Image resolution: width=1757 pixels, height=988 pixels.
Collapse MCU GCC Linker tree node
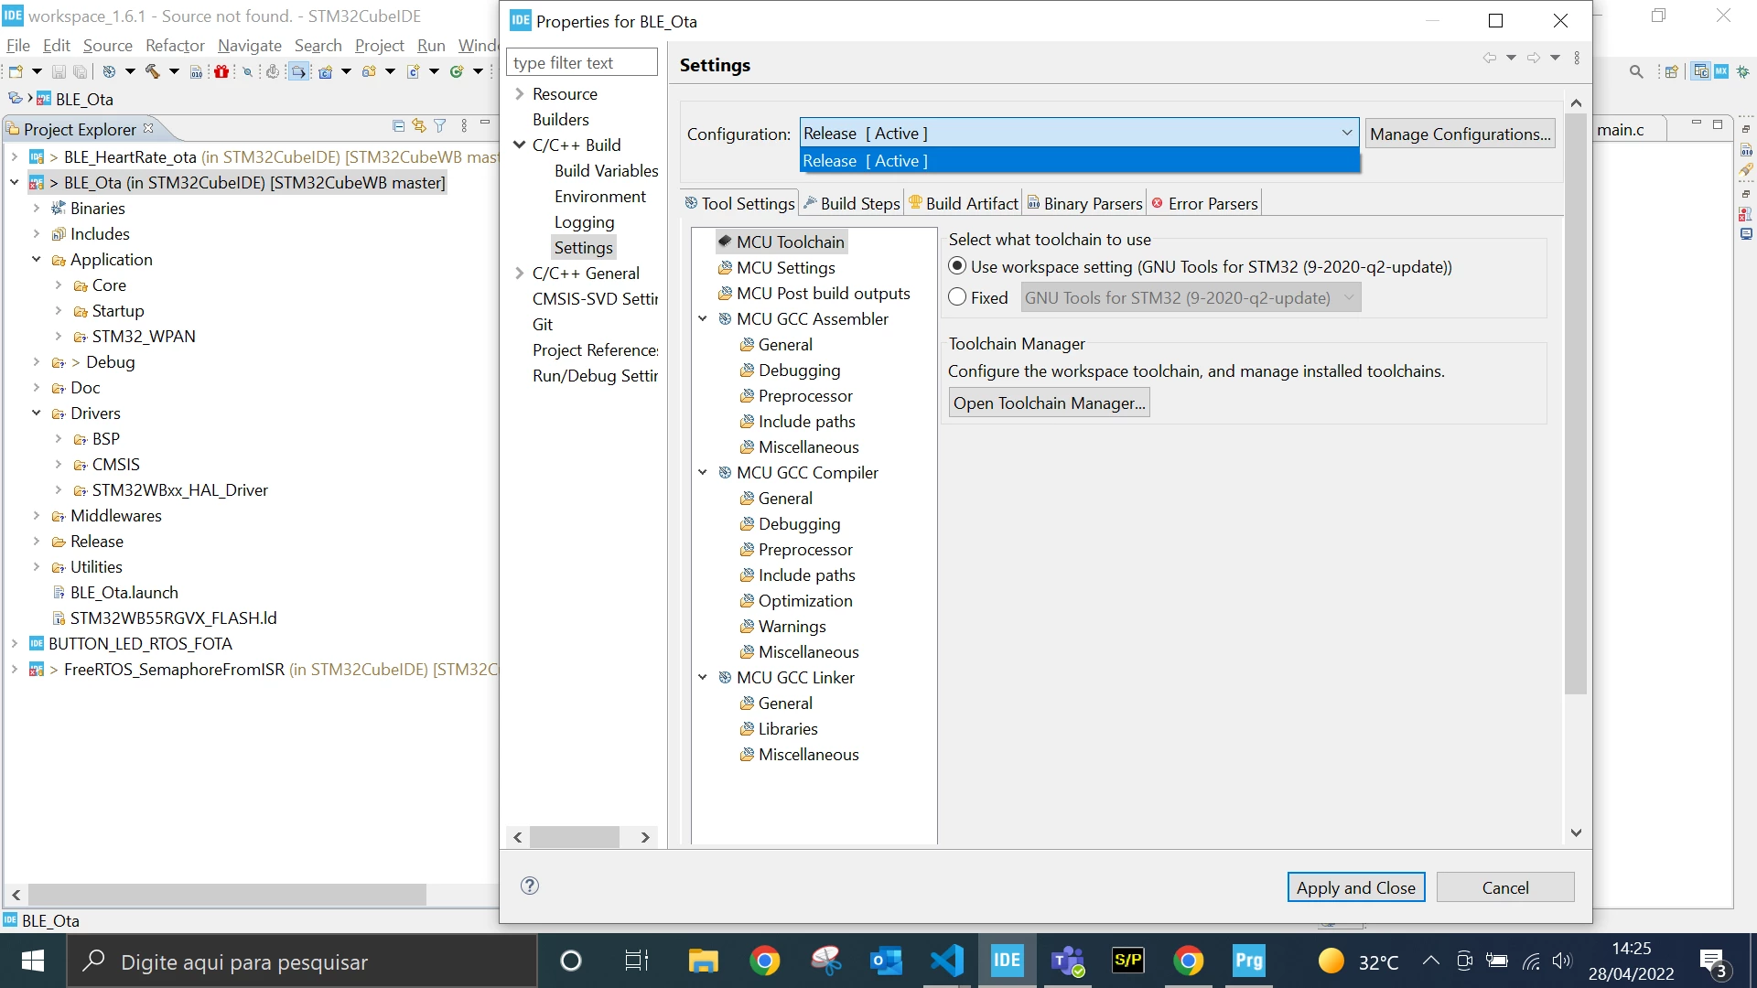703,678
